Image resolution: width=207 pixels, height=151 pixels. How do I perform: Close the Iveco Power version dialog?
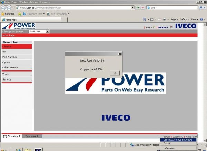click(x=120, y=54)
